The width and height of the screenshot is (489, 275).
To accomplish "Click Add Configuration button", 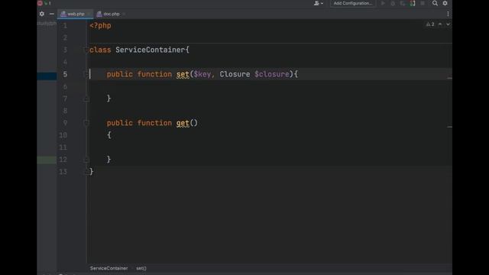I will 353,3.
